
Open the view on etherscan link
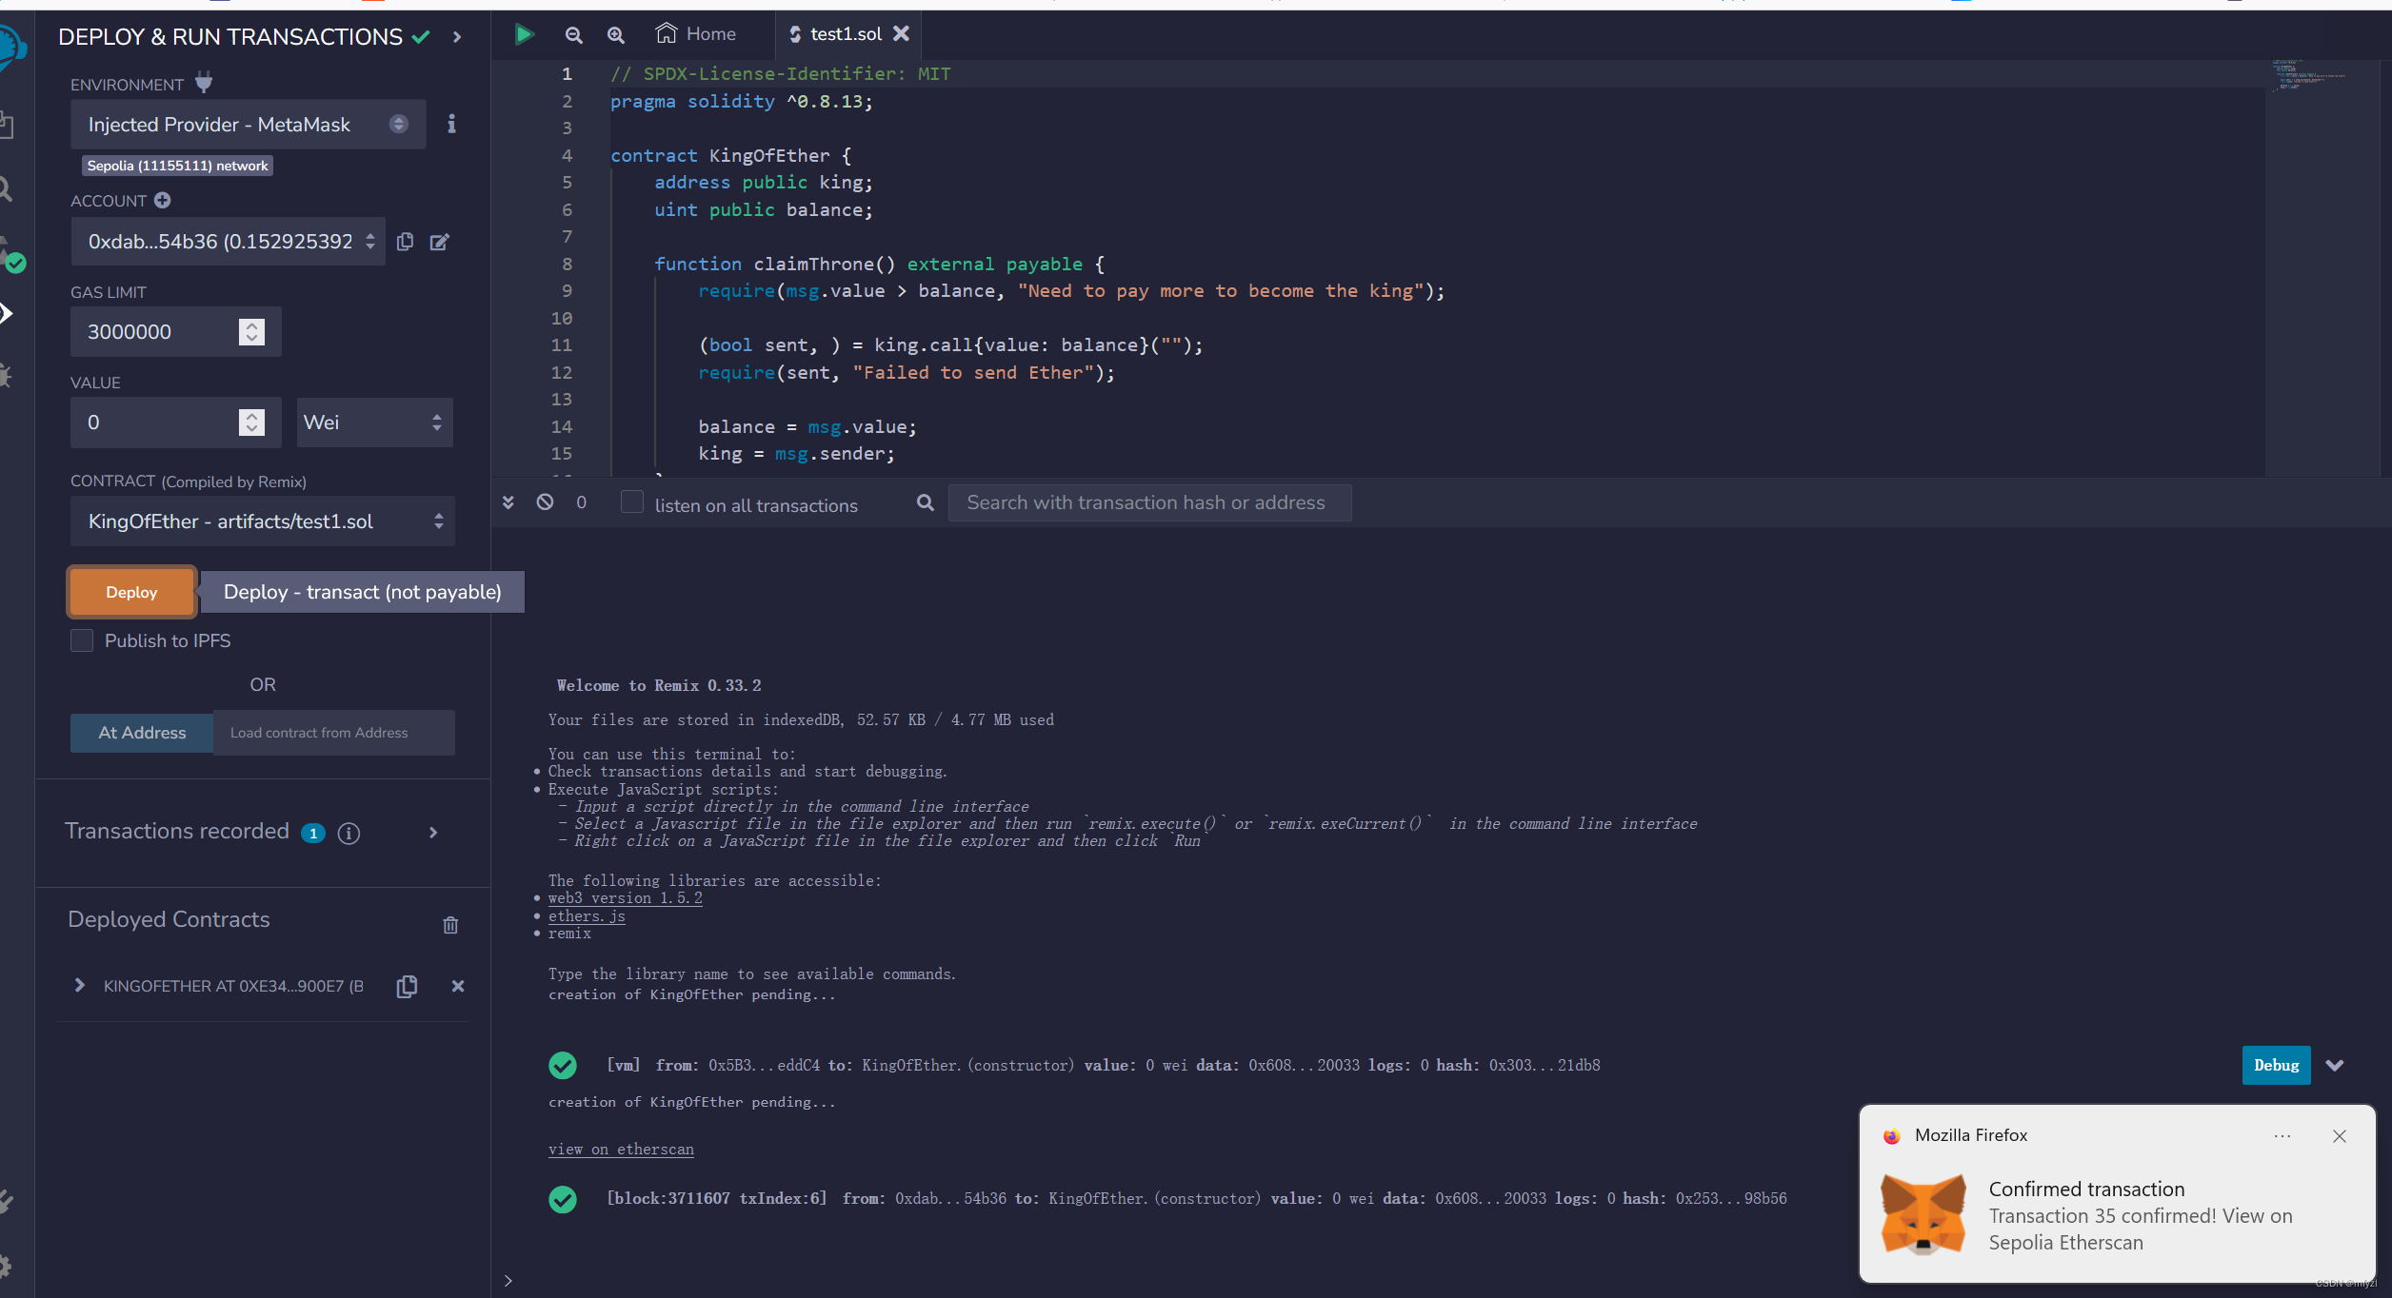[621, 1149]
